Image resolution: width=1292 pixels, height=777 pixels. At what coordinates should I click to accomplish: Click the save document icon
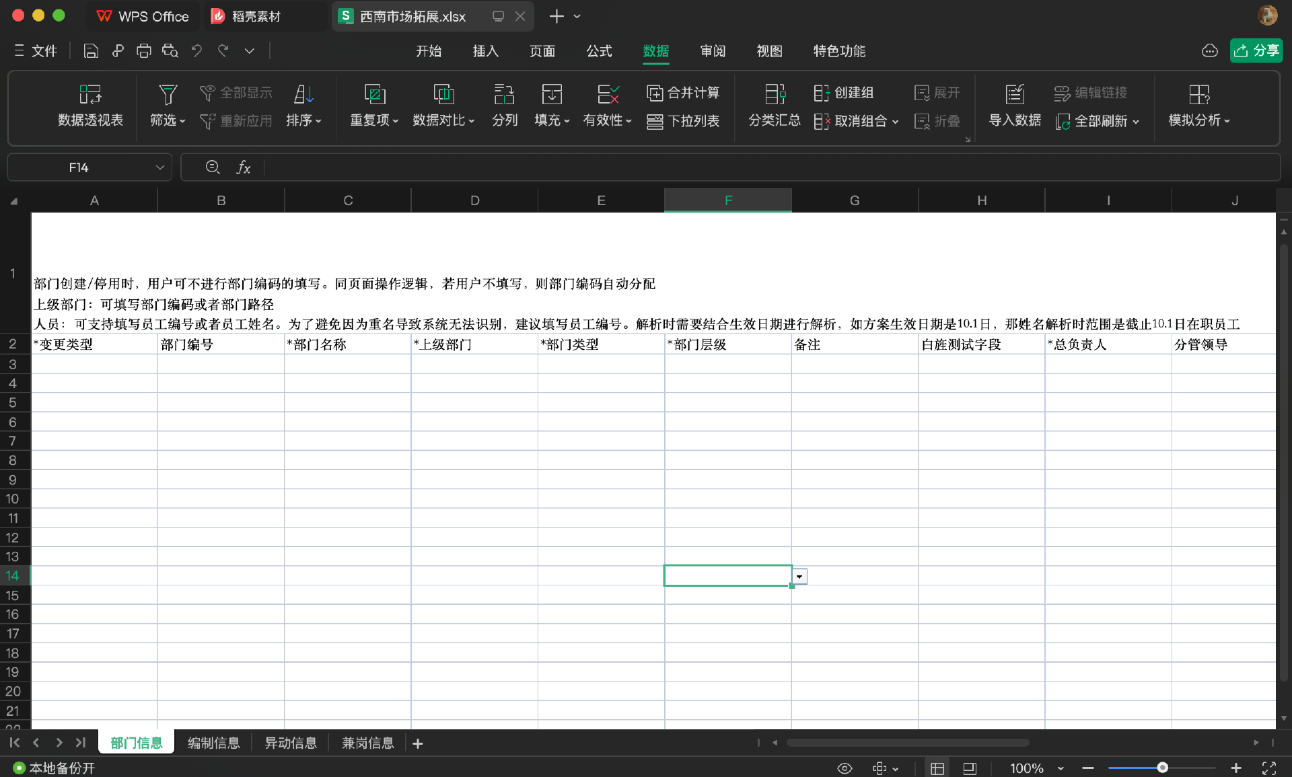91,51
